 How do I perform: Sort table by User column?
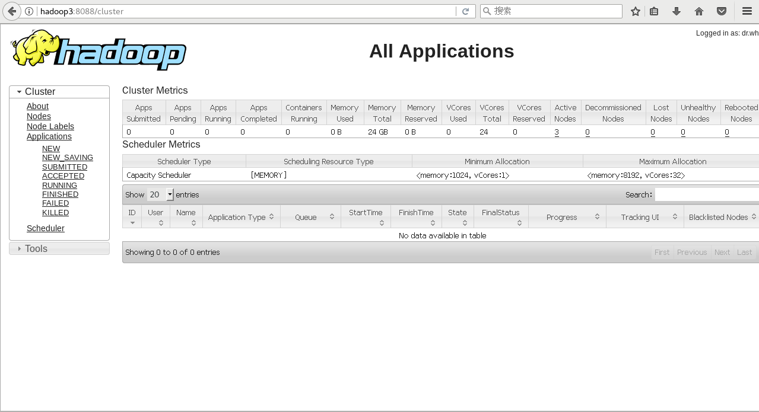(155, 216)
